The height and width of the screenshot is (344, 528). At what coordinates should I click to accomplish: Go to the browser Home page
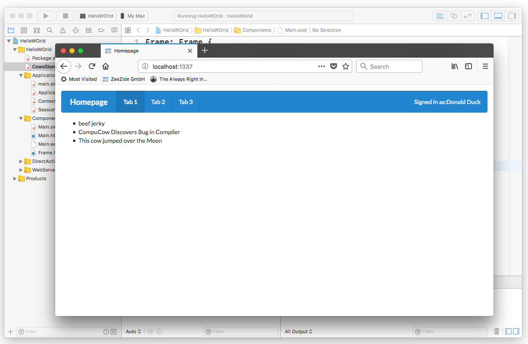pos(106,66)
